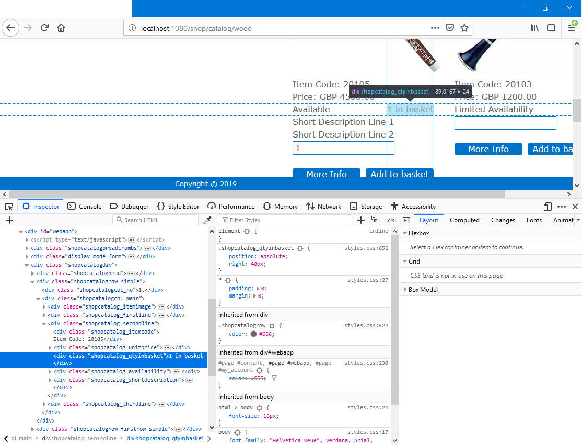Toggle the pseudo-class panel beside .cls
Image resolution: width=582 pixels, height=445 pixels.
pos(376,220)
